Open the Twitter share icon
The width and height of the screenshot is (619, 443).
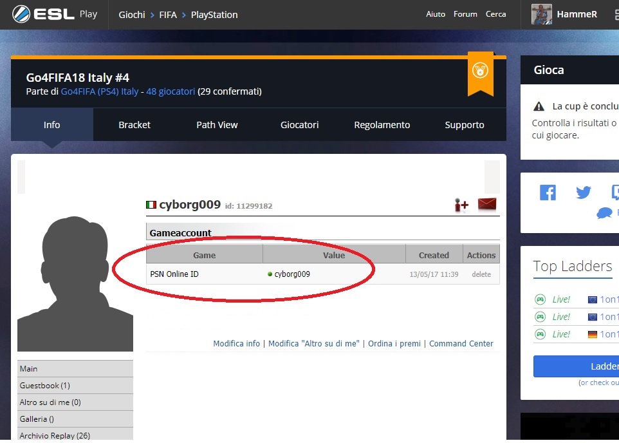[583, 193]
